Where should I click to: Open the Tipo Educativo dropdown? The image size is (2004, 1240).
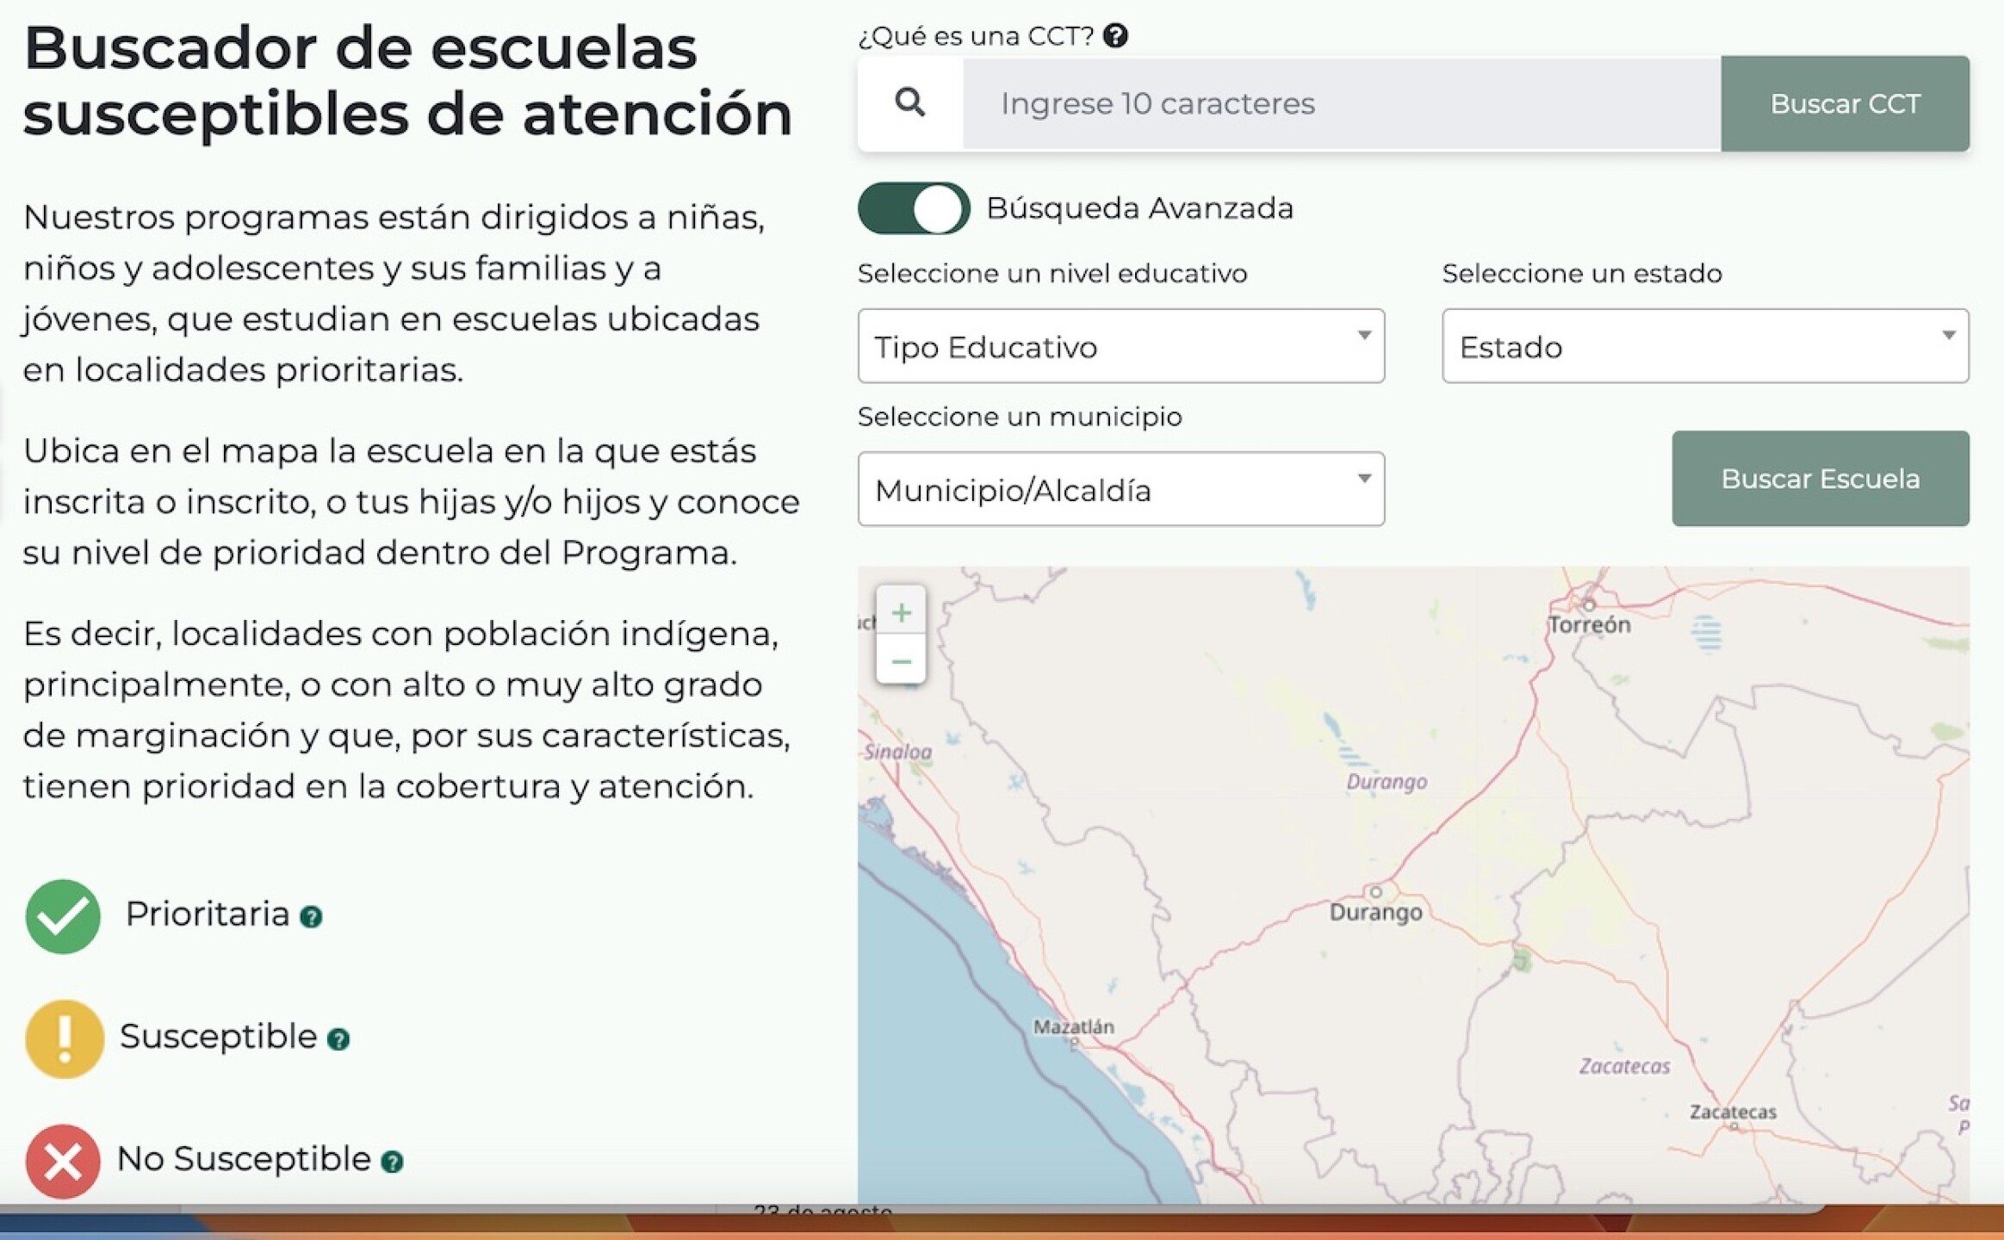(x=1120, y=346)
